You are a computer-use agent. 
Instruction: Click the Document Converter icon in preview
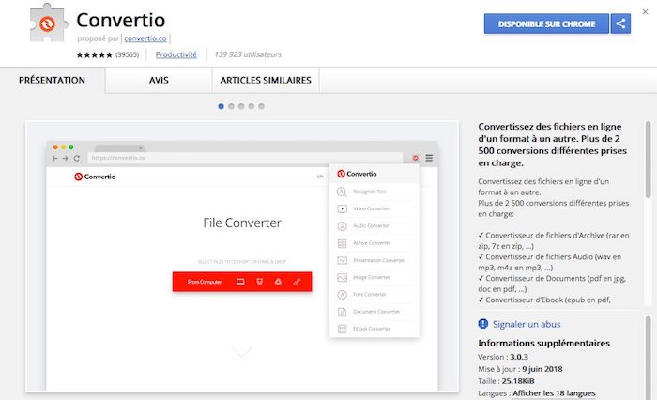pos(342,312)
